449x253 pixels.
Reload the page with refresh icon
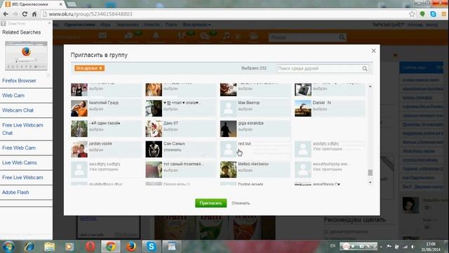[25, 14]
